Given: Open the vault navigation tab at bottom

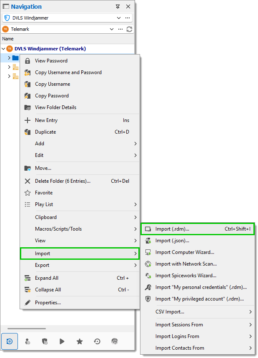Looking at the screenshot, I should click(x=9, y=341).
